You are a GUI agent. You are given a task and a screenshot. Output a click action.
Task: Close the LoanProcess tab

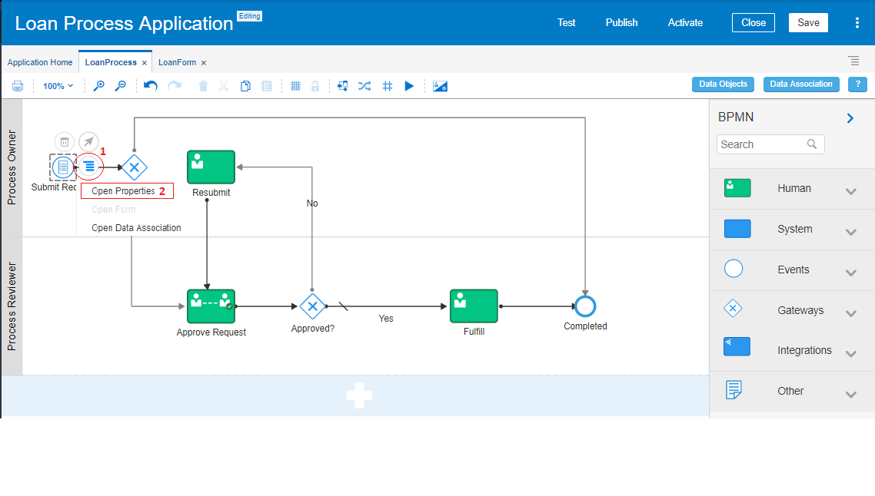tap(145, 63)
